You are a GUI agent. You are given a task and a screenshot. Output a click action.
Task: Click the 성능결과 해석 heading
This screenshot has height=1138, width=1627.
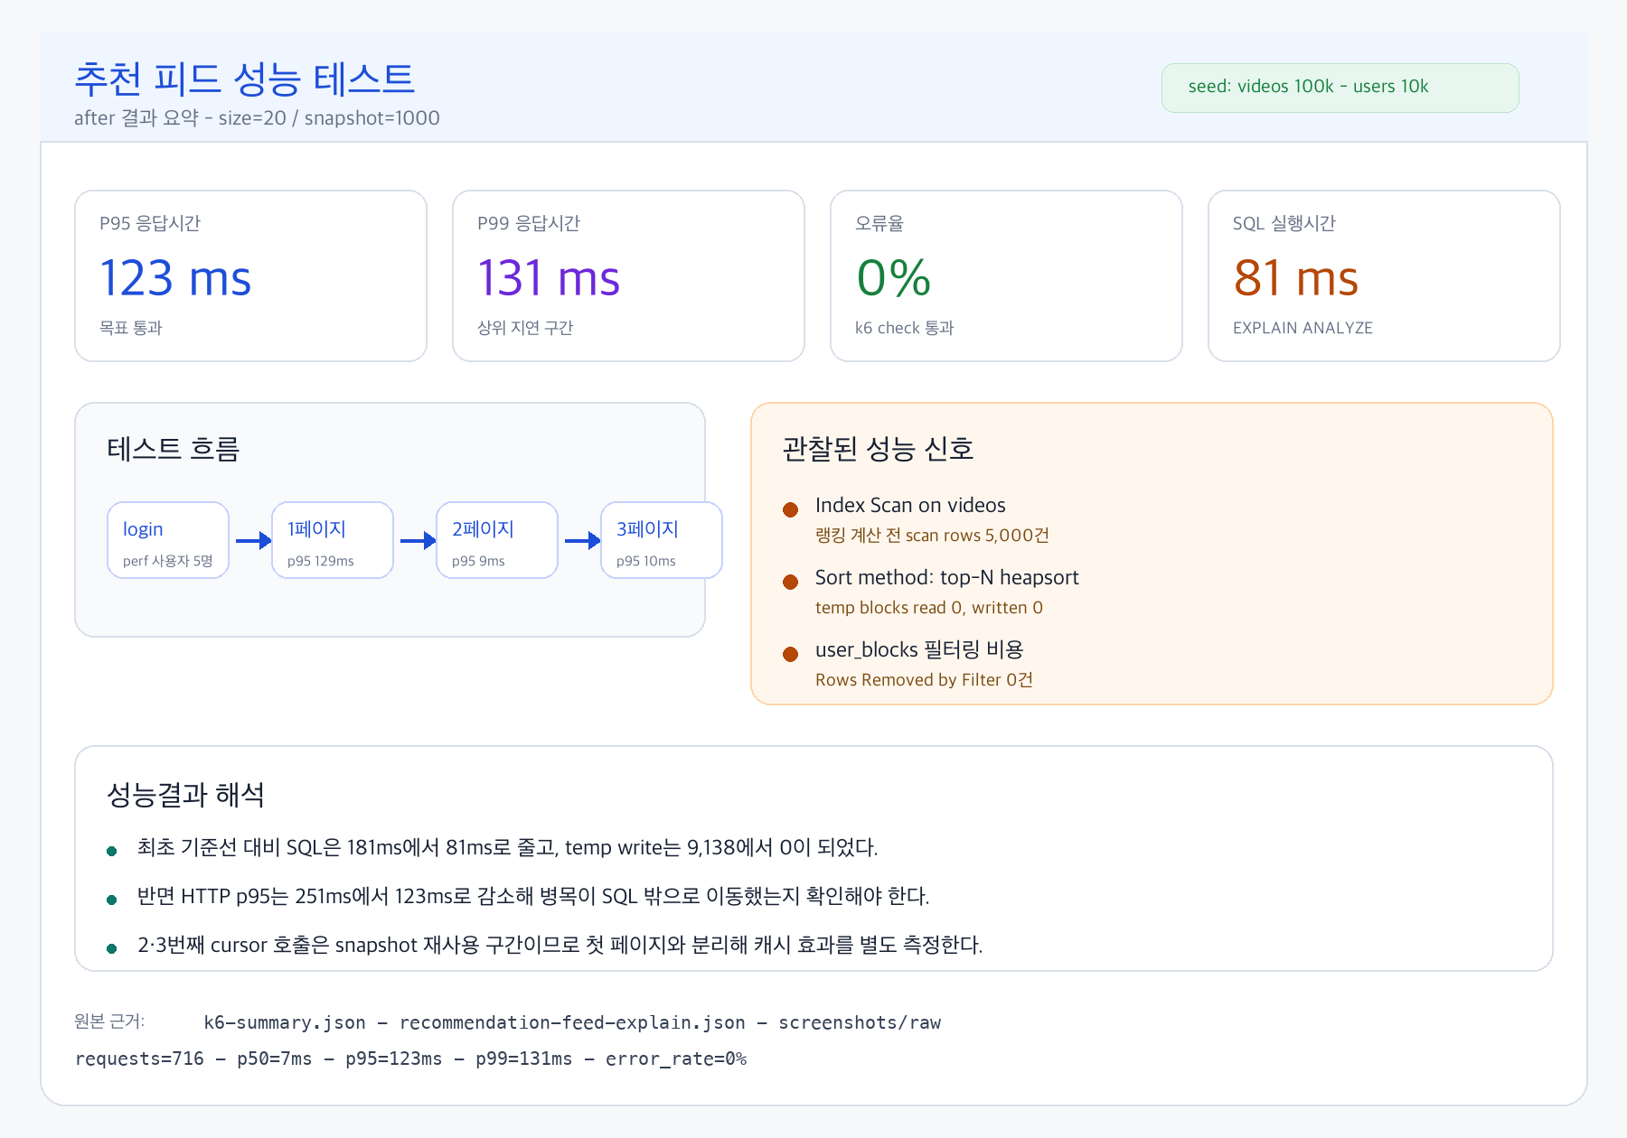(x=185, y=795)
